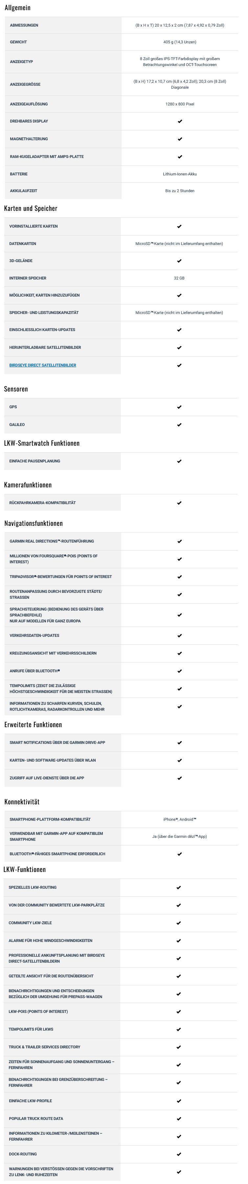
Task: Select the Karten und Speicher heading
Action: coord(31,208)
